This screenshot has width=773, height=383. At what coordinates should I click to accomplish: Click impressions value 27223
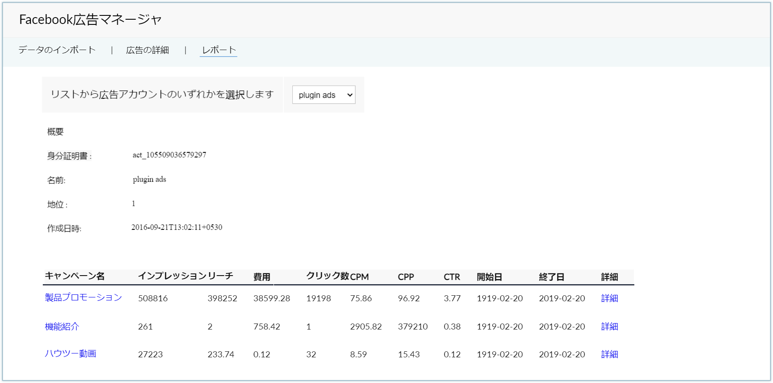click(x=150, y=354)
